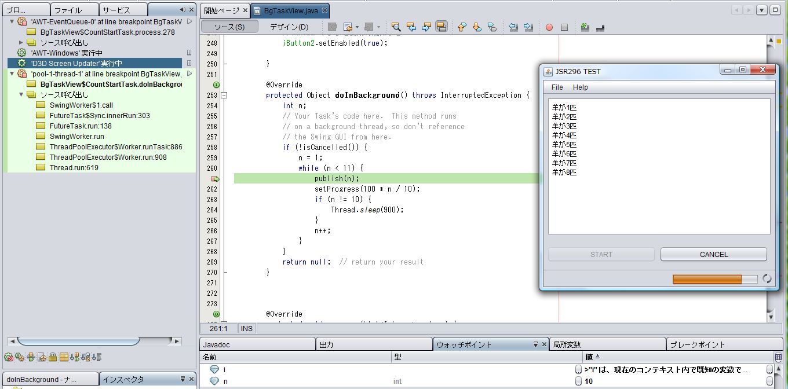The width and height of the screenshot is (788, 389).
Task: Click the Next Bookmark down-arrow icon
Action: coord(477,27)
